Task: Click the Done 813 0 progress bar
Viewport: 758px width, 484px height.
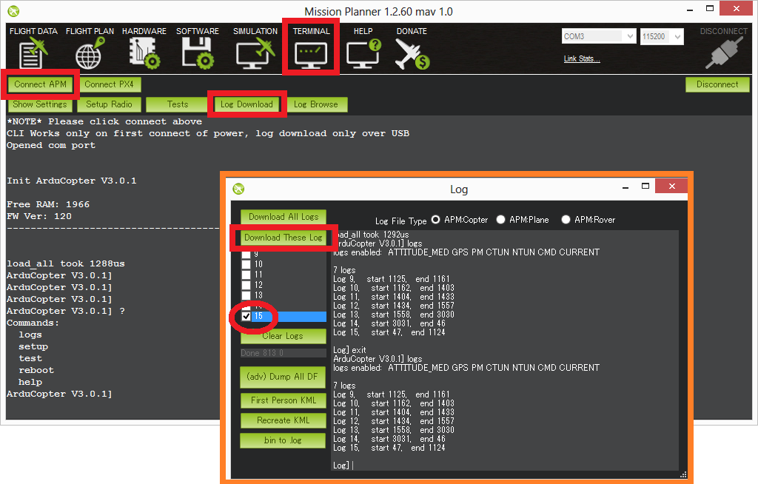Action: [x=284, y=353]
